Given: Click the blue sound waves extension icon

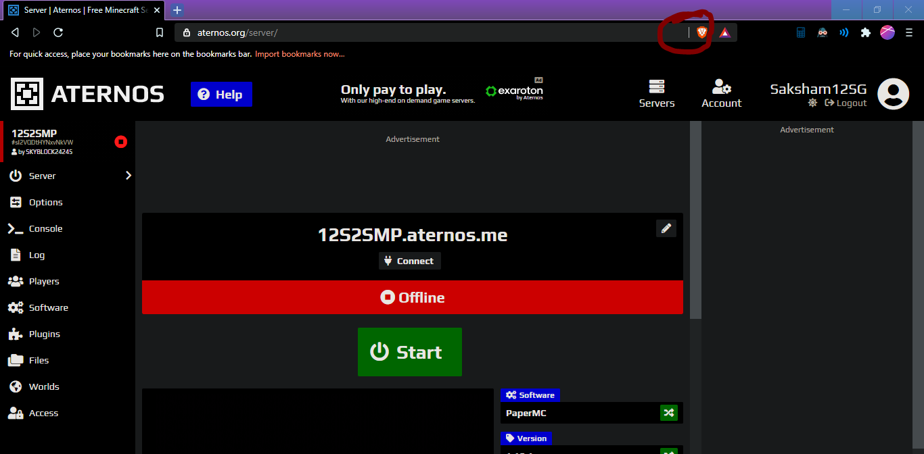Looking at the screenshot, I should pyautogui.click(x=844, y=32).
